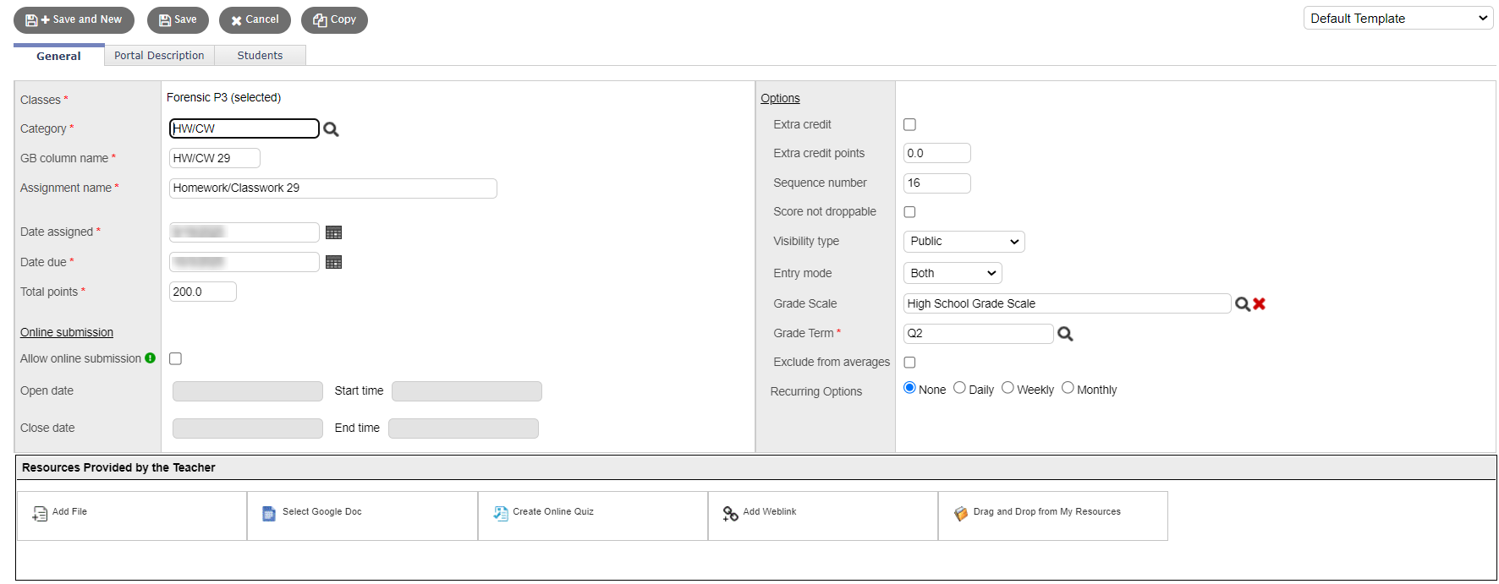
Task: Open the Students tab
Action: (x=260, y=56)
